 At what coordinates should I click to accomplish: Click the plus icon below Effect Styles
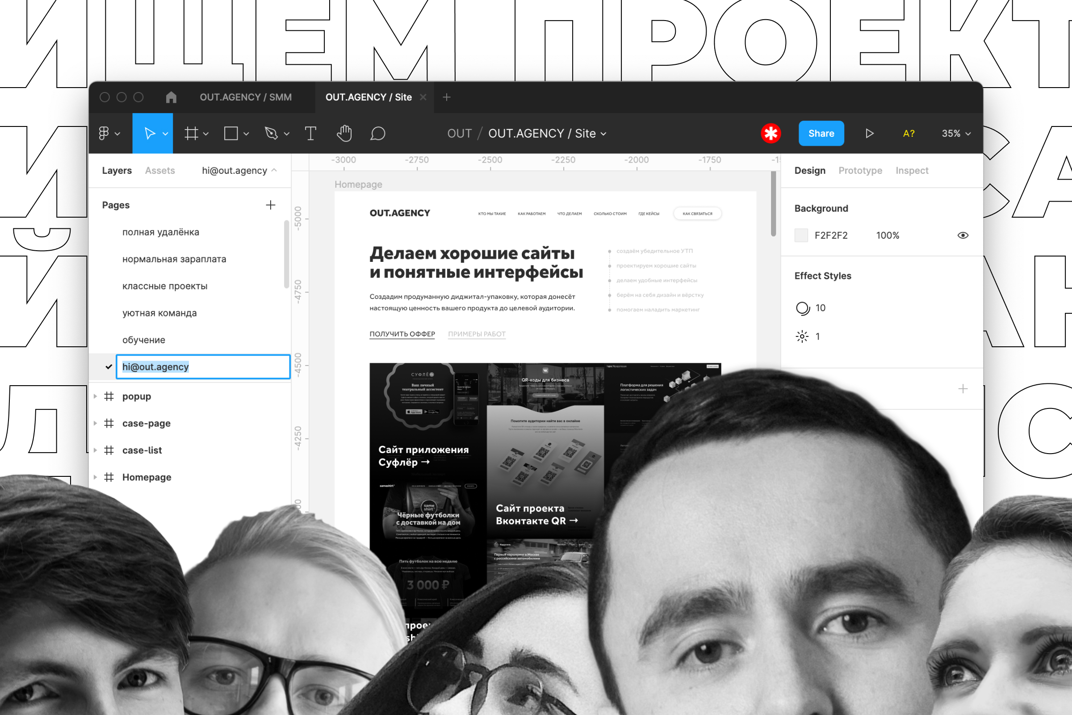[x=963, y=389]
